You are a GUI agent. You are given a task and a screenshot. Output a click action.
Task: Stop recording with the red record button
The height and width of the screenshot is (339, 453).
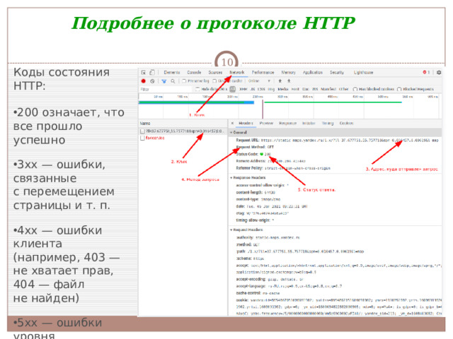click(x=143, y=81)
